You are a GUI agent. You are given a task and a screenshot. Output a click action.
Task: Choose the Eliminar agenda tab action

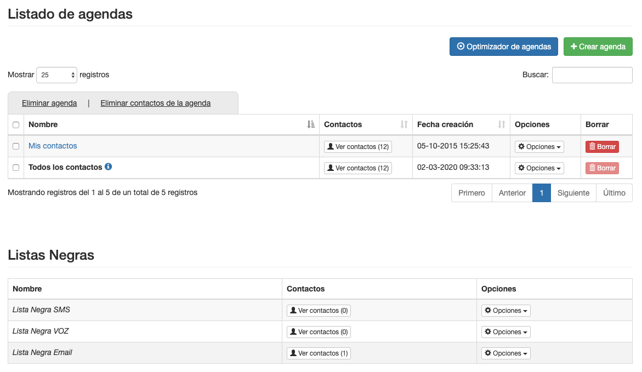(49, 103)
